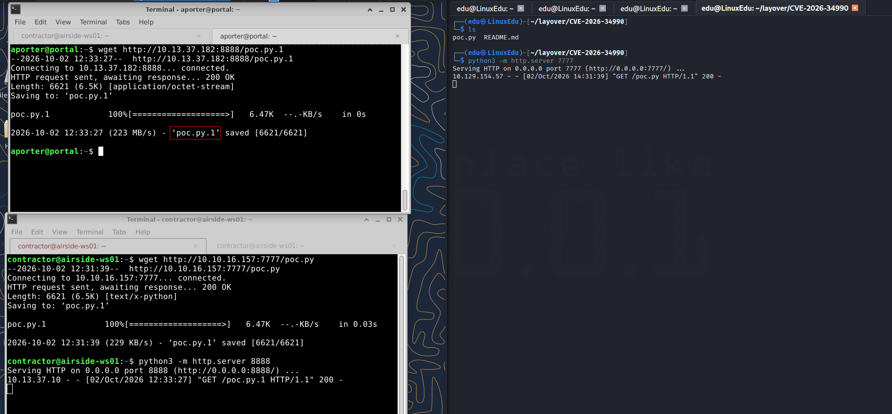892x414 pixels.
Task: Open Edit menu in aporter@portal terminal
Action: pyautogui.click(x=40, y=22)
